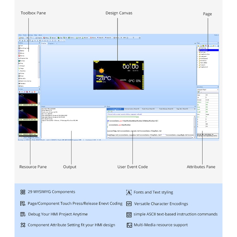Select the Timer component in Toolbox
Image resolution: width=237 pixels, height=237 pixels.
pos(21,76)
